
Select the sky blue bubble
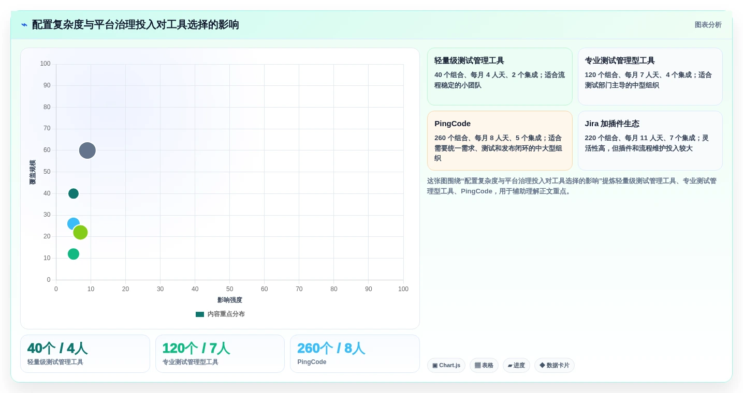coord(73,224)
